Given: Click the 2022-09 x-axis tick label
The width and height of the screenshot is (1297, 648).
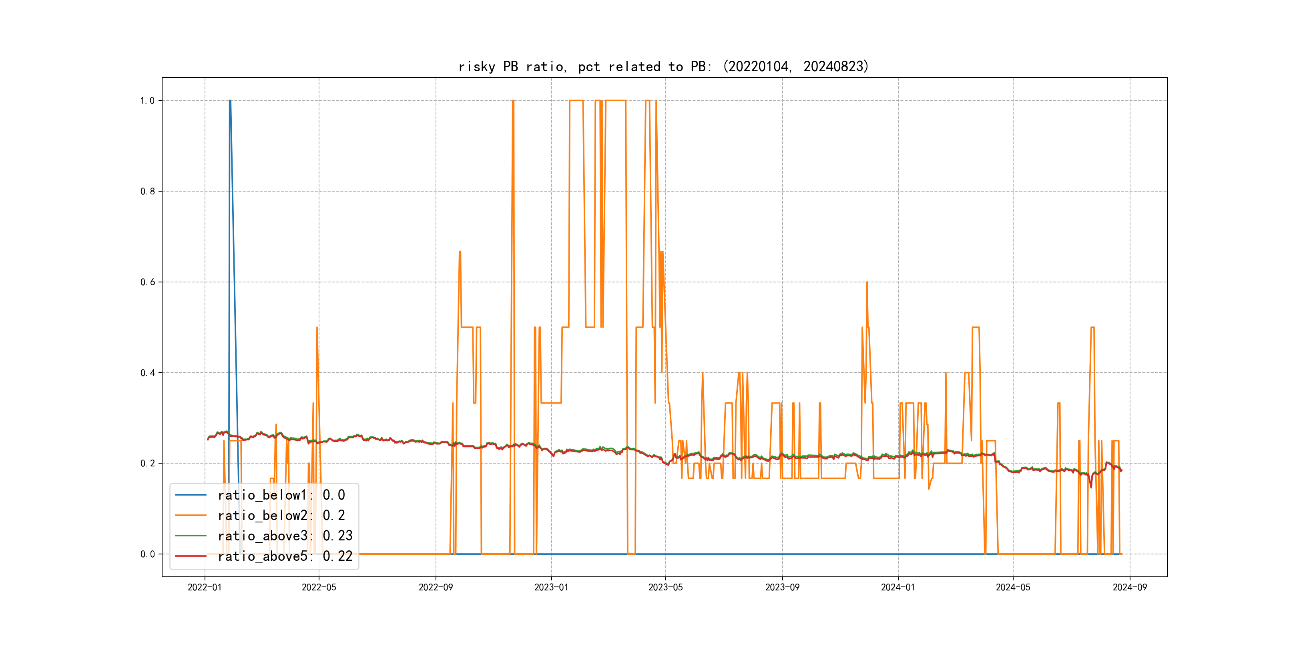Looking at the screenshot, I should [436, 588].
